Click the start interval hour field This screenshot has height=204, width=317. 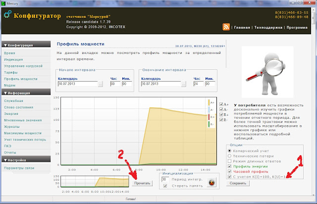coord(115,84)
